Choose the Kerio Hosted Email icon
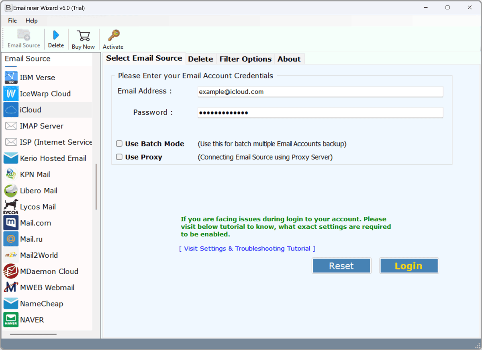482x350 pixels. (x=11, y=158)
